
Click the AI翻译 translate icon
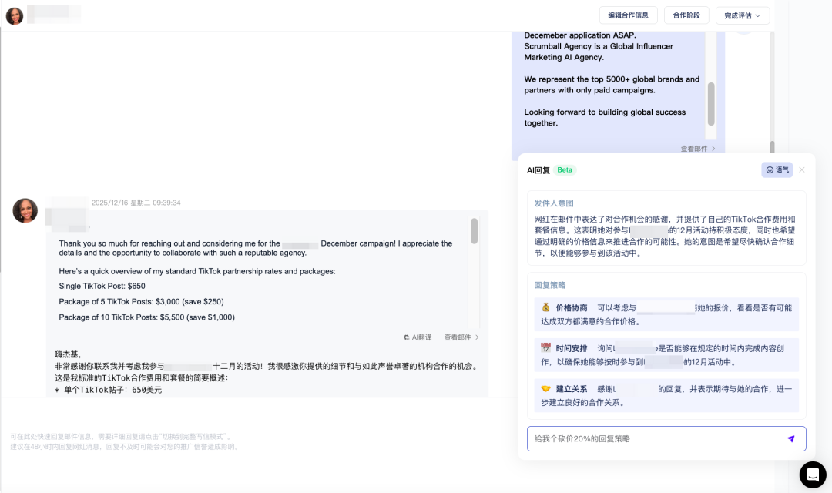click(x=407, y=337)
